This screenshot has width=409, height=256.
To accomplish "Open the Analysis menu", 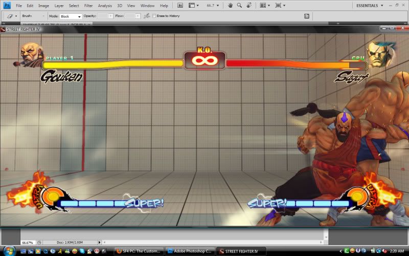I will (x=105, y=6).
